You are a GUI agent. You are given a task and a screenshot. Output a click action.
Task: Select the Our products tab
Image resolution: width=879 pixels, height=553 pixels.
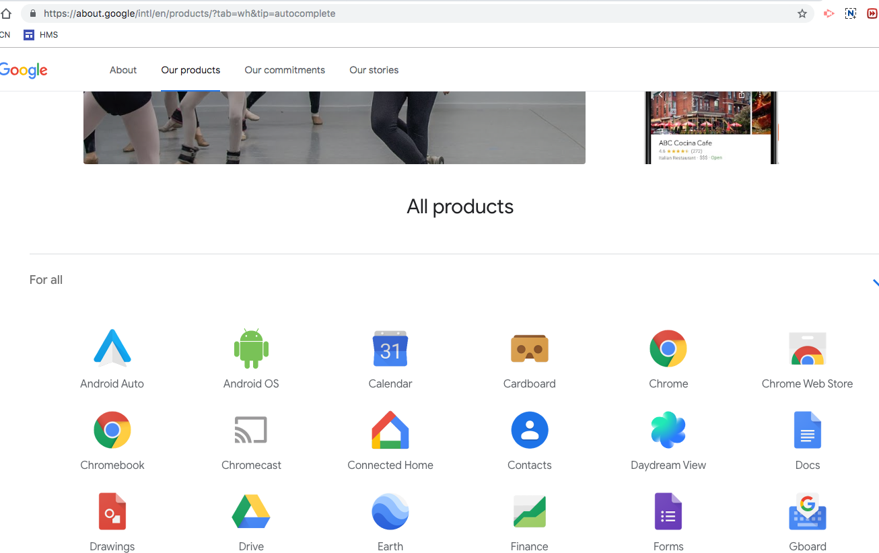point(190,70)
